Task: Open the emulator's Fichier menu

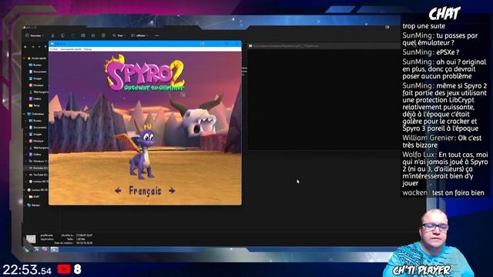Action: tap(54, 49)
